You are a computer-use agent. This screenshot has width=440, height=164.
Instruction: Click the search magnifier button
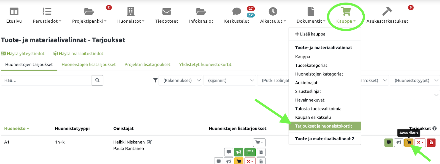pos(97,80)
